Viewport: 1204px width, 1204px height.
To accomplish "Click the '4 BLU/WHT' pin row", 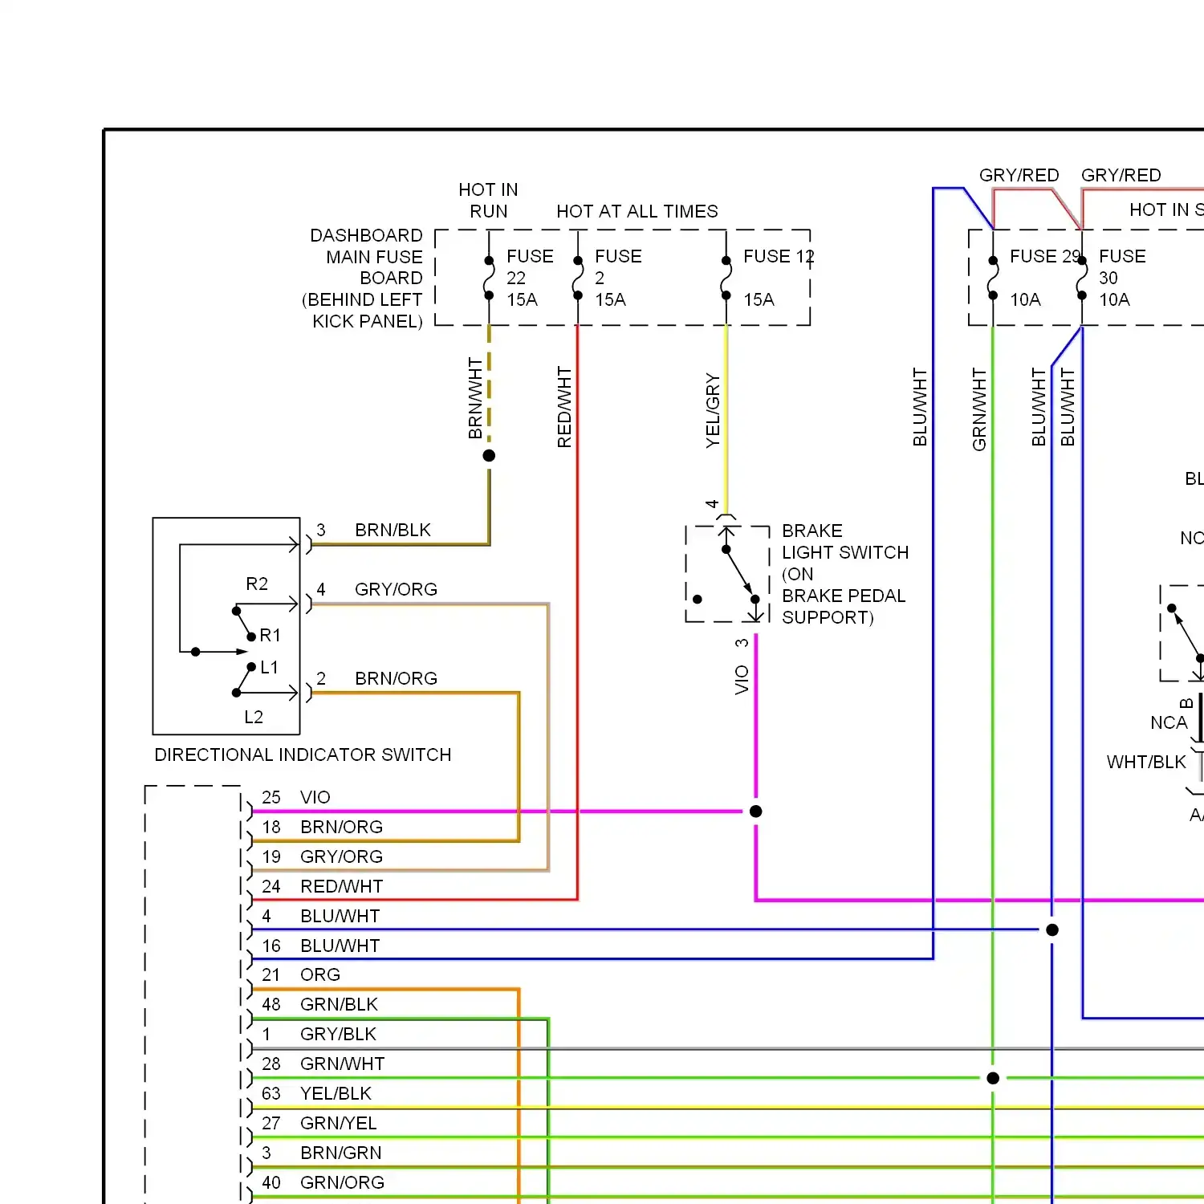I will pos(320,916).
